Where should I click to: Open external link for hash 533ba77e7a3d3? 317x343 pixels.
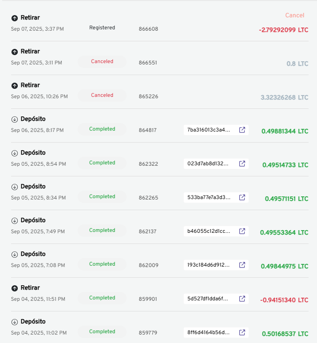click(242, 198)
